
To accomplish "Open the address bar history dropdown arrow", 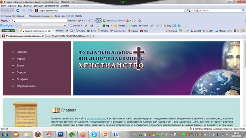I will click(x=193, y=10).
